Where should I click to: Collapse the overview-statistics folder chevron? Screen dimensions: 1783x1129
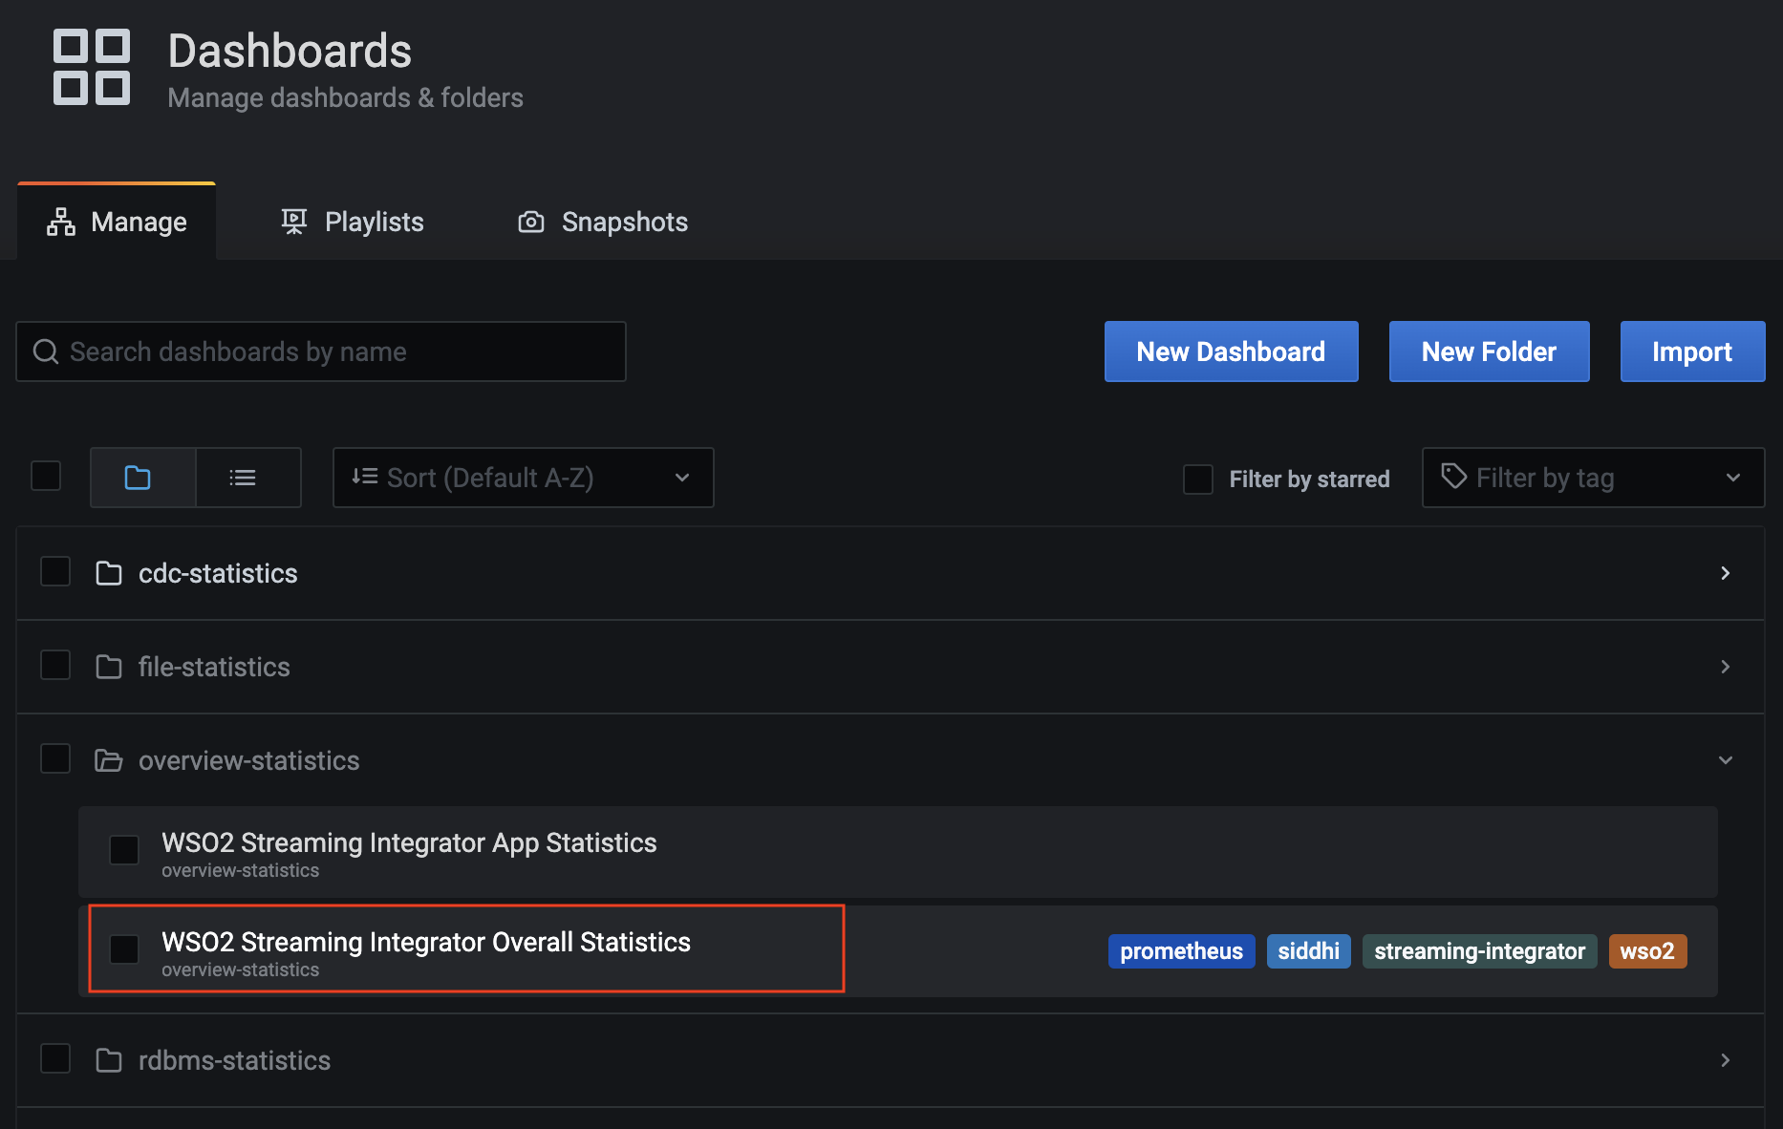[1726, 760]
